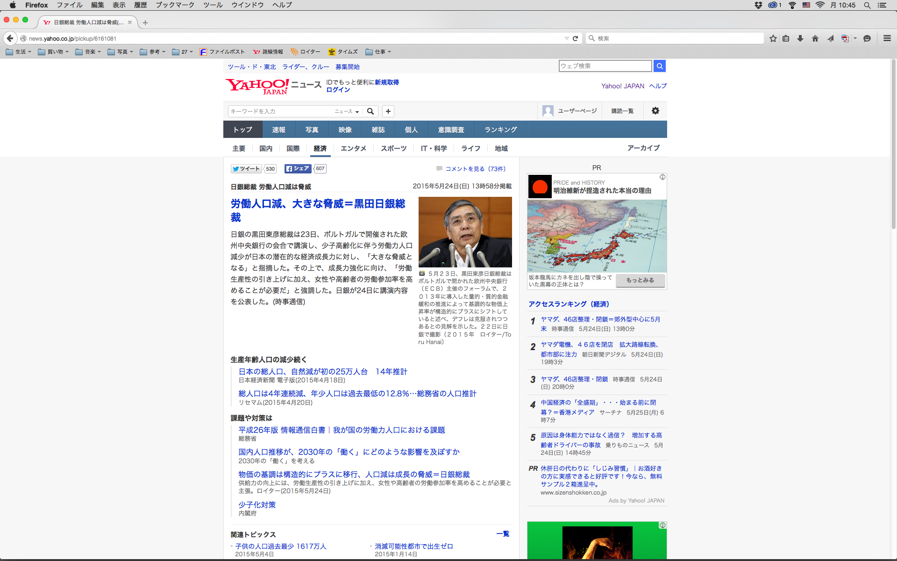Open the ブックマーク menu in menu bar
The image size is (897, 561).
[175, 5]
